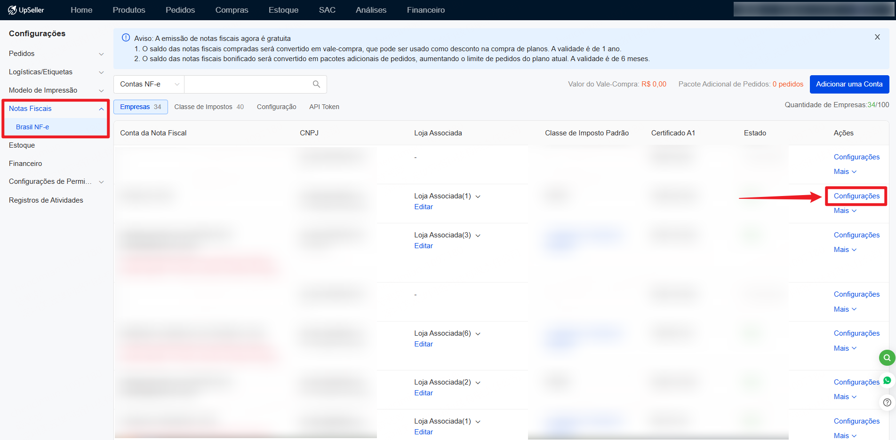Open the help question mark icon
Viewport: 896px width, 440px height.
pyautogui.click(x=887, y=402)
